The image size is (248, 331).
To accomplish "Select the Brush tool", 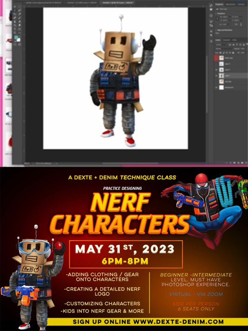I will pos(20,18).
